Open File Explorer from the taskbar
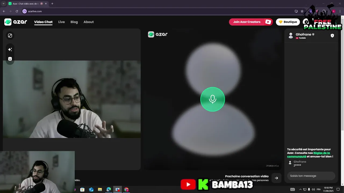 tap(100, 190)
